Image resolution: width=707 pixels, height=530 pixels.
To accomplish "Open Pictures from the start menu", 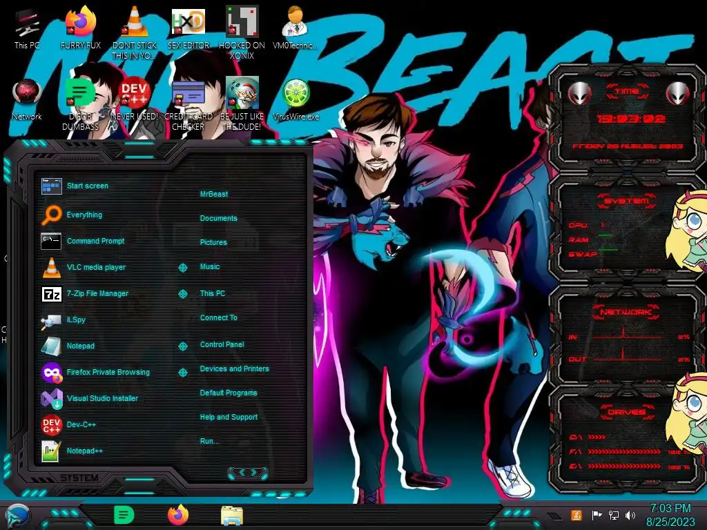I will point(213,242).
